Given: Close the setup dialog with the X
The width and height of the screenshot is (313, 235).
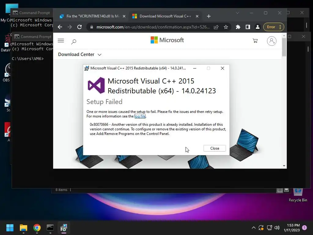Looking at the screenshot, I should (223, 68).
